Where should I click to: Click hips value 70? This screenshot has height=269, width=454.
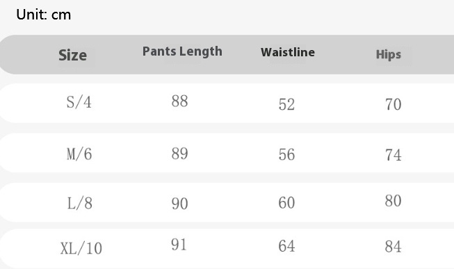(x=394, y=104)
